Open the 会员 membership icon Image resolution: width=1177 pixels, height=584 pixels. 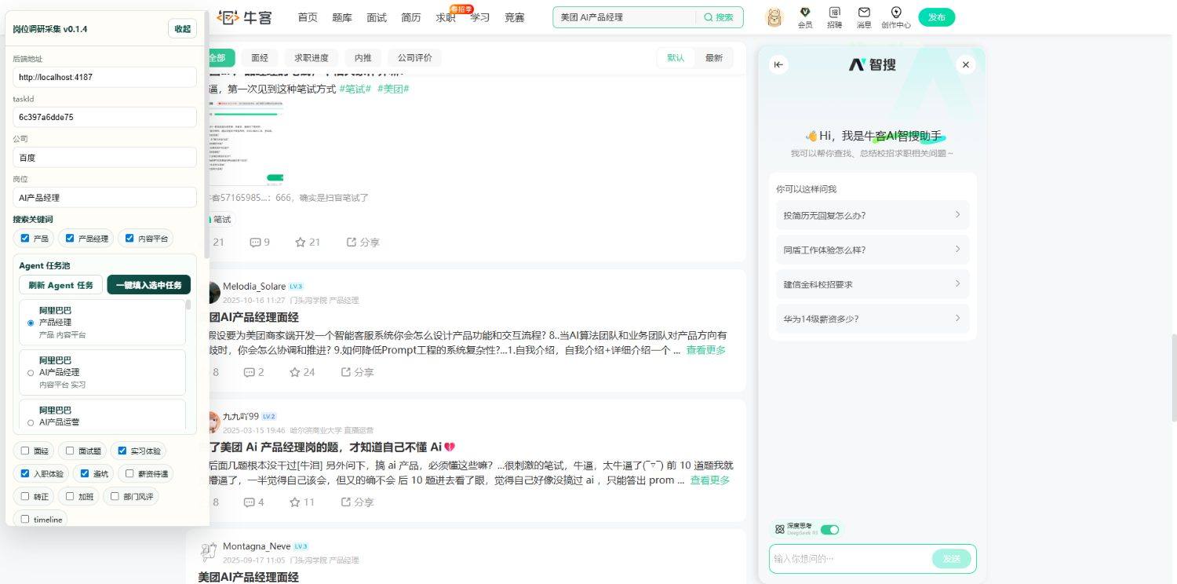click(805, 17)
